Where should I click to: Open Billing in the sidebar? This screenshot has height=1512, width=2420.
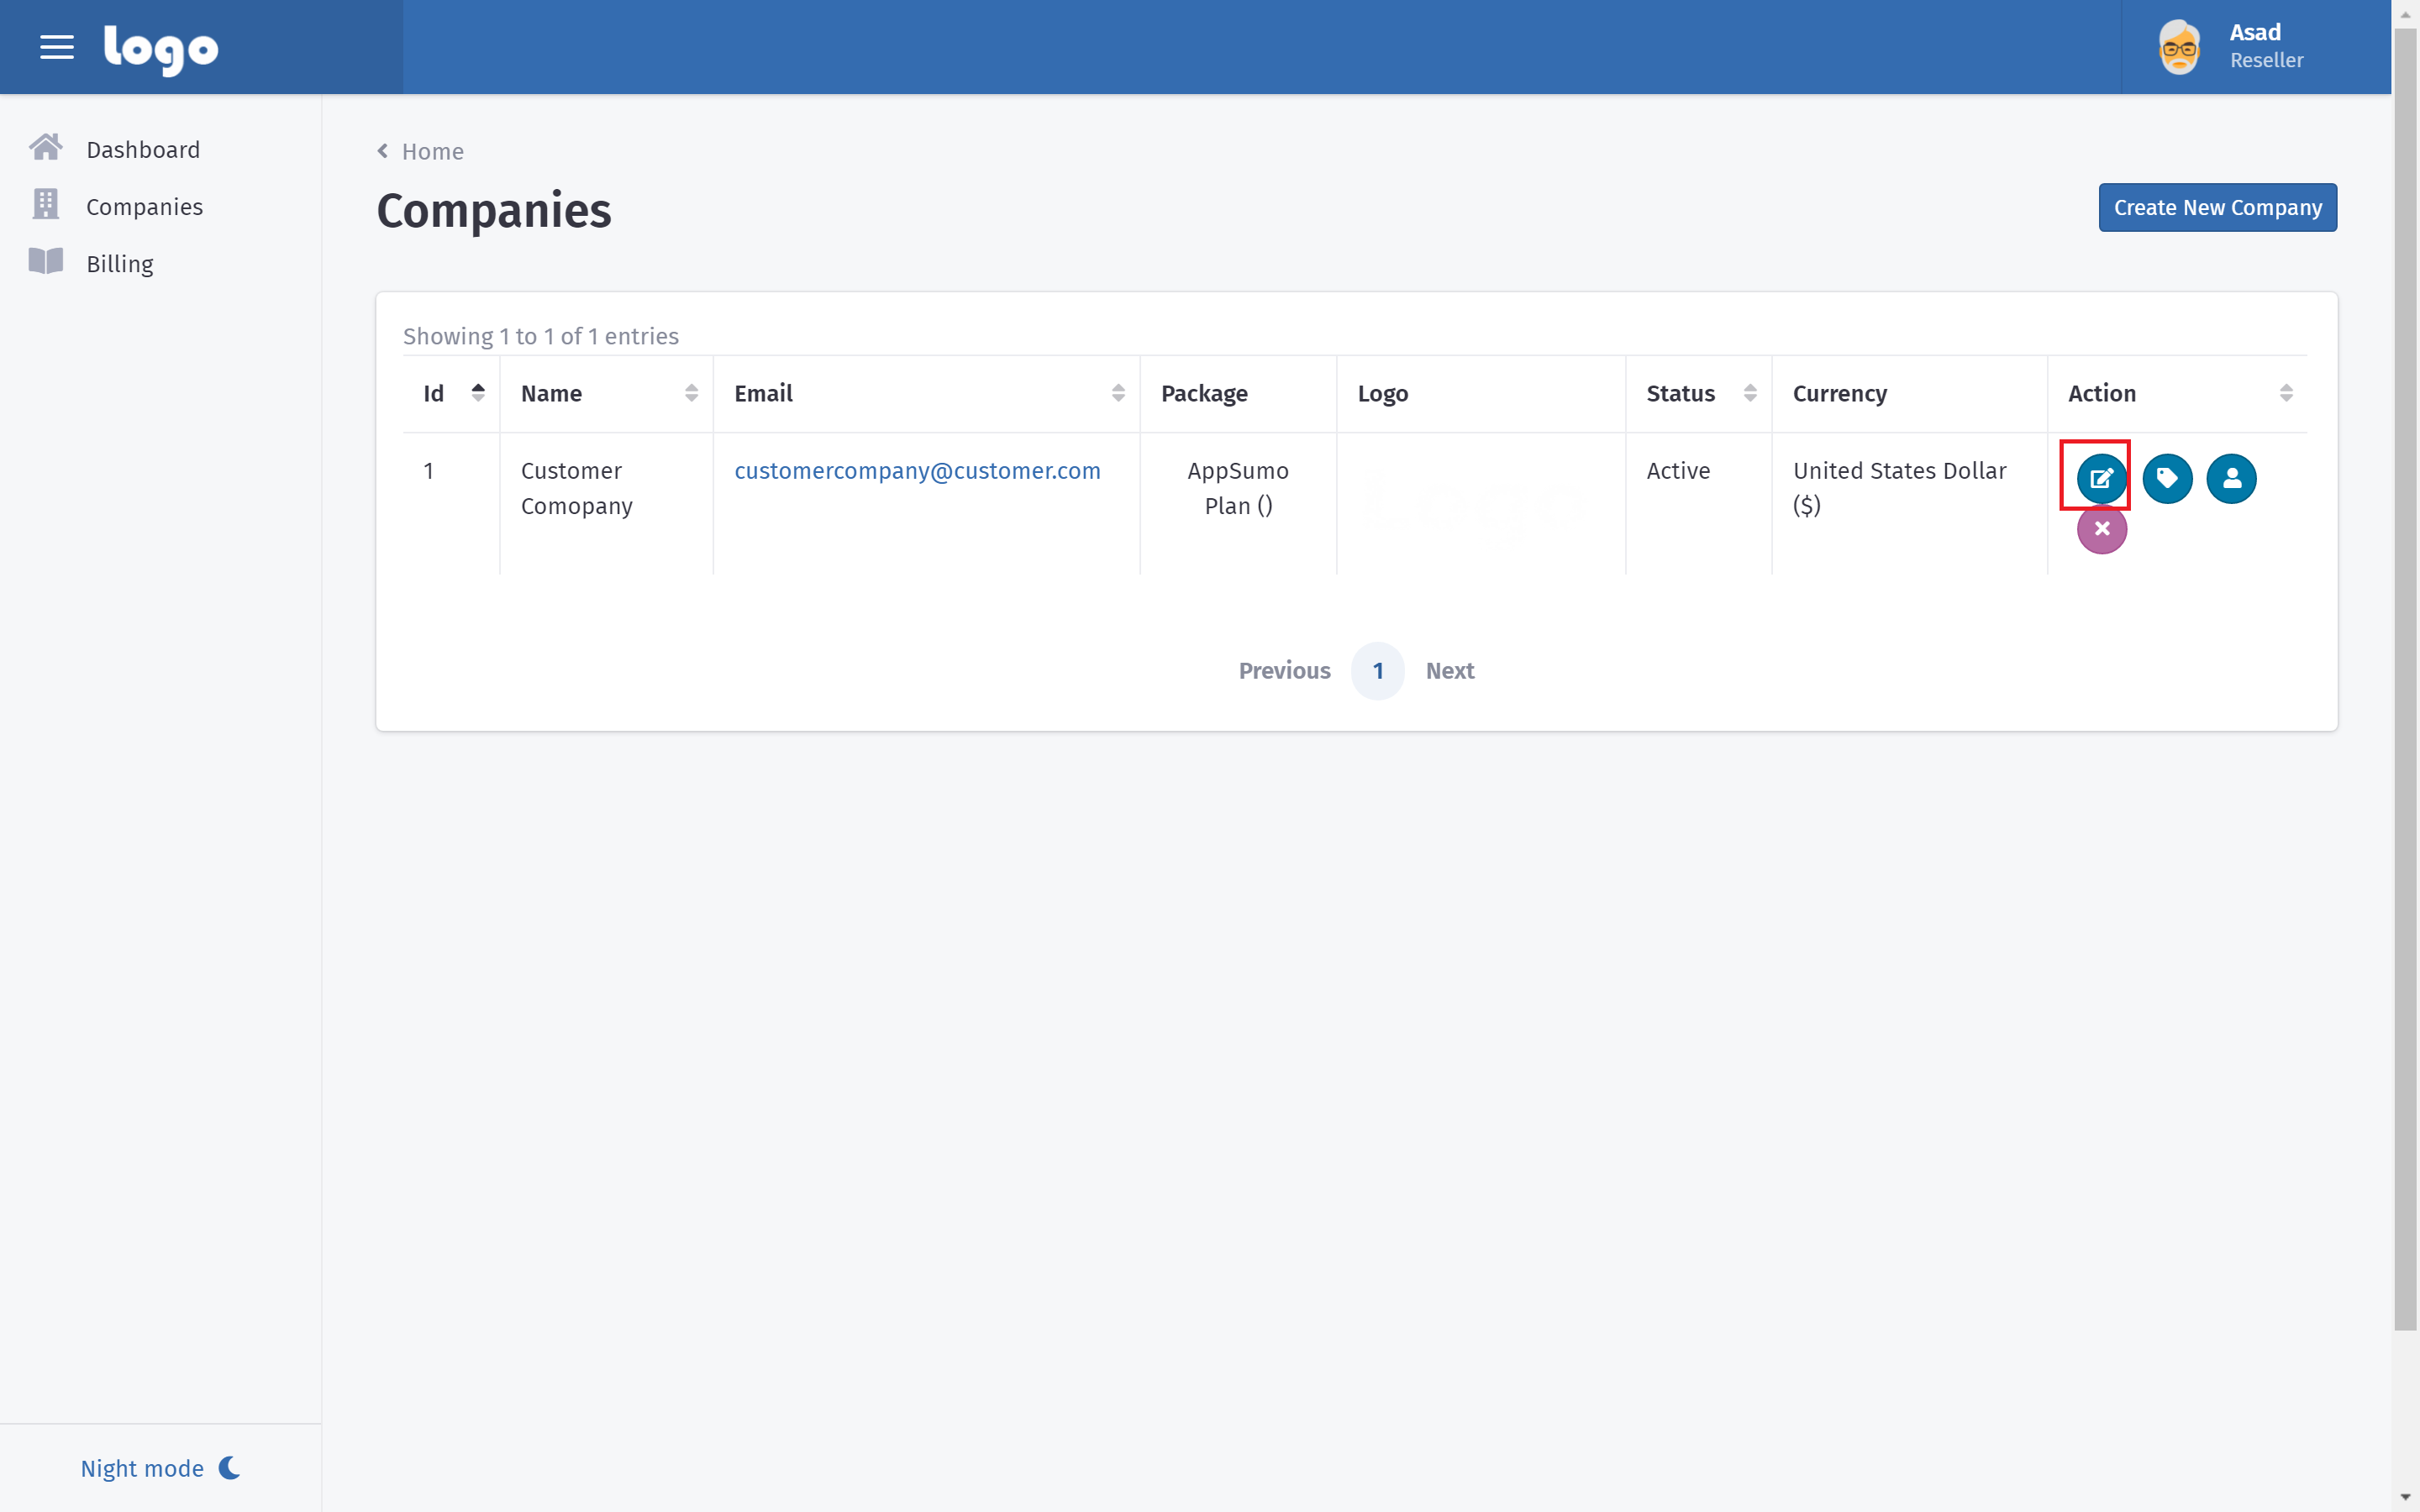119,263
